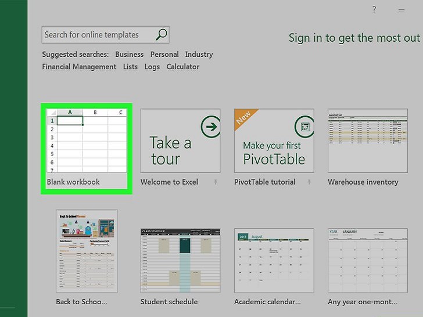Click the Warehouse inventory label
This screenshot has height=317, width=423.
tap(363, 182)
